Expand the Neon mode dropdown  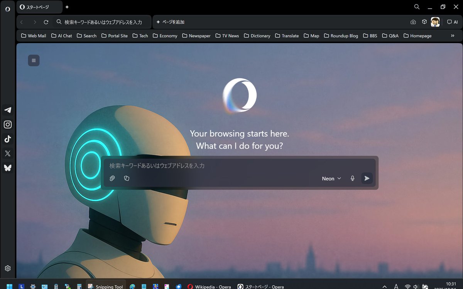pos(331,178)
